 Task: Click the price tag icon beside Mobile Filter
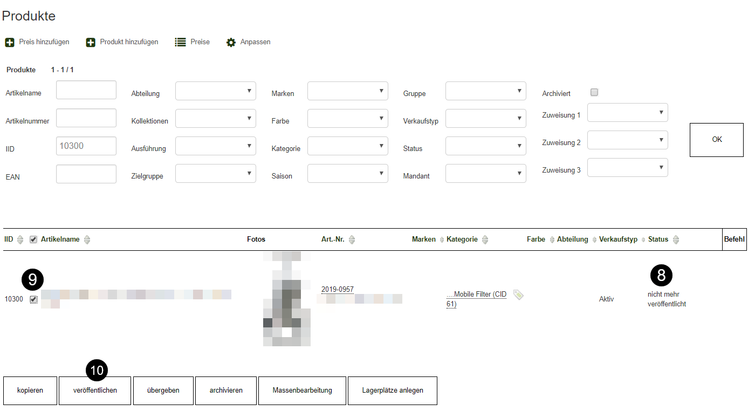click(518, 294)
